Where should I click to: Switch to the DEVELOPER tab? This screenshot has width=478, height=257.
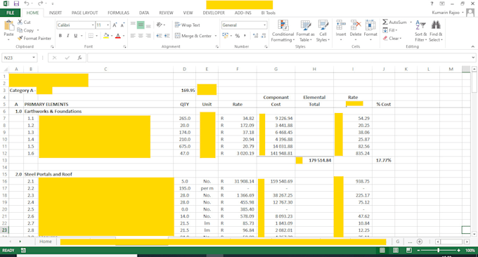(x=214, y=13)
